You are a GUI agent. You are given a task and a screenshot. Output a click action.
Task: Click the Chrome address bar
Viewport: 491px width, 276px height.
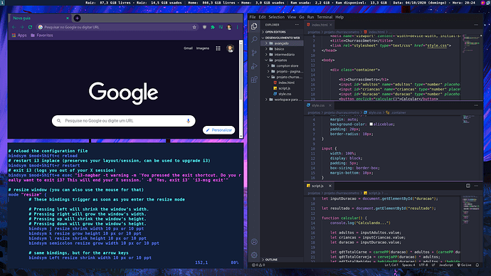[117, 27]
